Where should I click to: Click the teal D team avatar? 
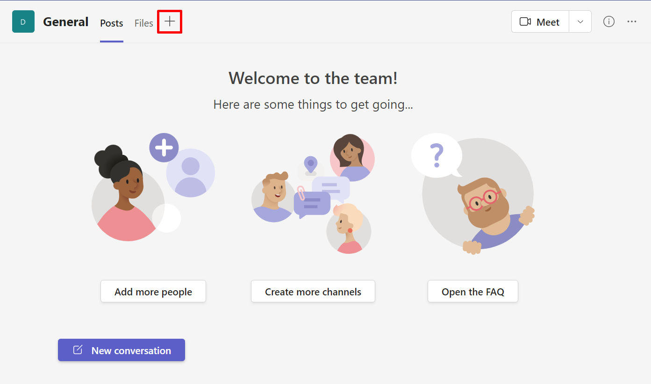pyautogui.click(x=23, y=21)
